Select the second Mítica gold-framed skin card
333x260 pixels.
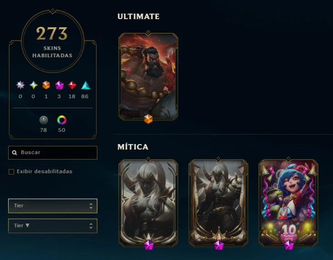218,203
